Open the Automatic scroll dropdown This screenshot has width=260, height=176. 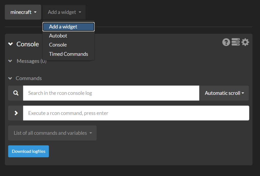click(x=224, y=93)
